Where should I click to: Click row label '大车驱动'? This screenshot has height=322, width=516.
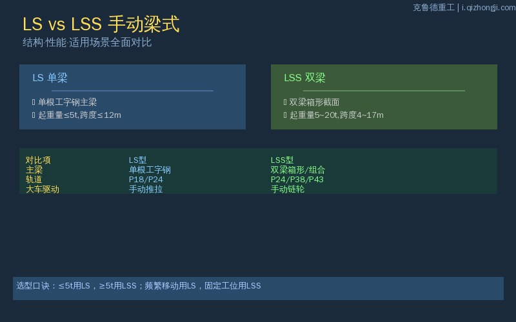pyautogui.click(x=43, y=189)
